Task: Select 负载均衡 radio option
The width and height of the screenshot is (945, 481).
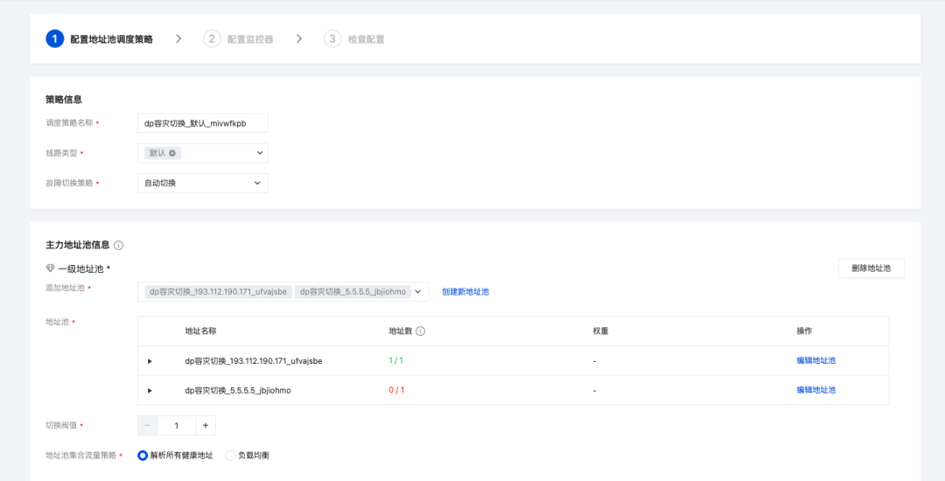Action: click(230, 456)
